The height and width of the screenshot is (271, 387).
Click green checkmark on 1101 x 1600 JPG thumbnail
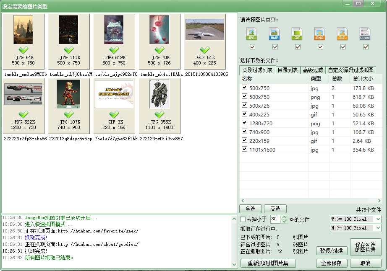click(159, 114)
